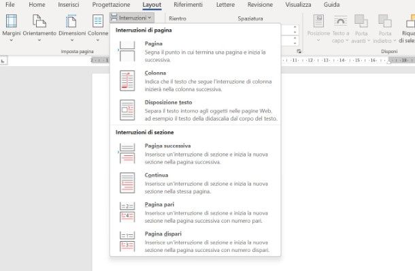
Task: Switch to the Riferimenti tab
Action: coord(188,5)
